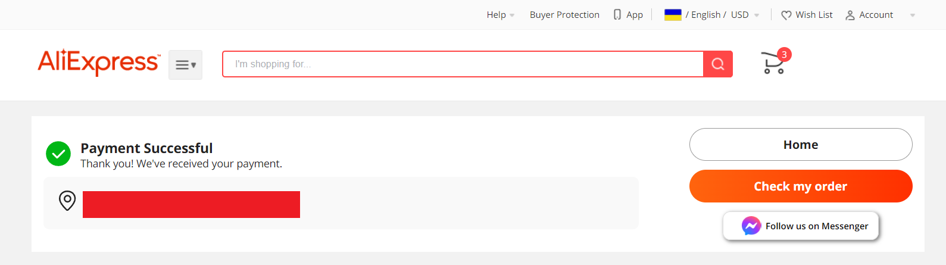
Task: Open Buyer Protection link
Action: 564,15
